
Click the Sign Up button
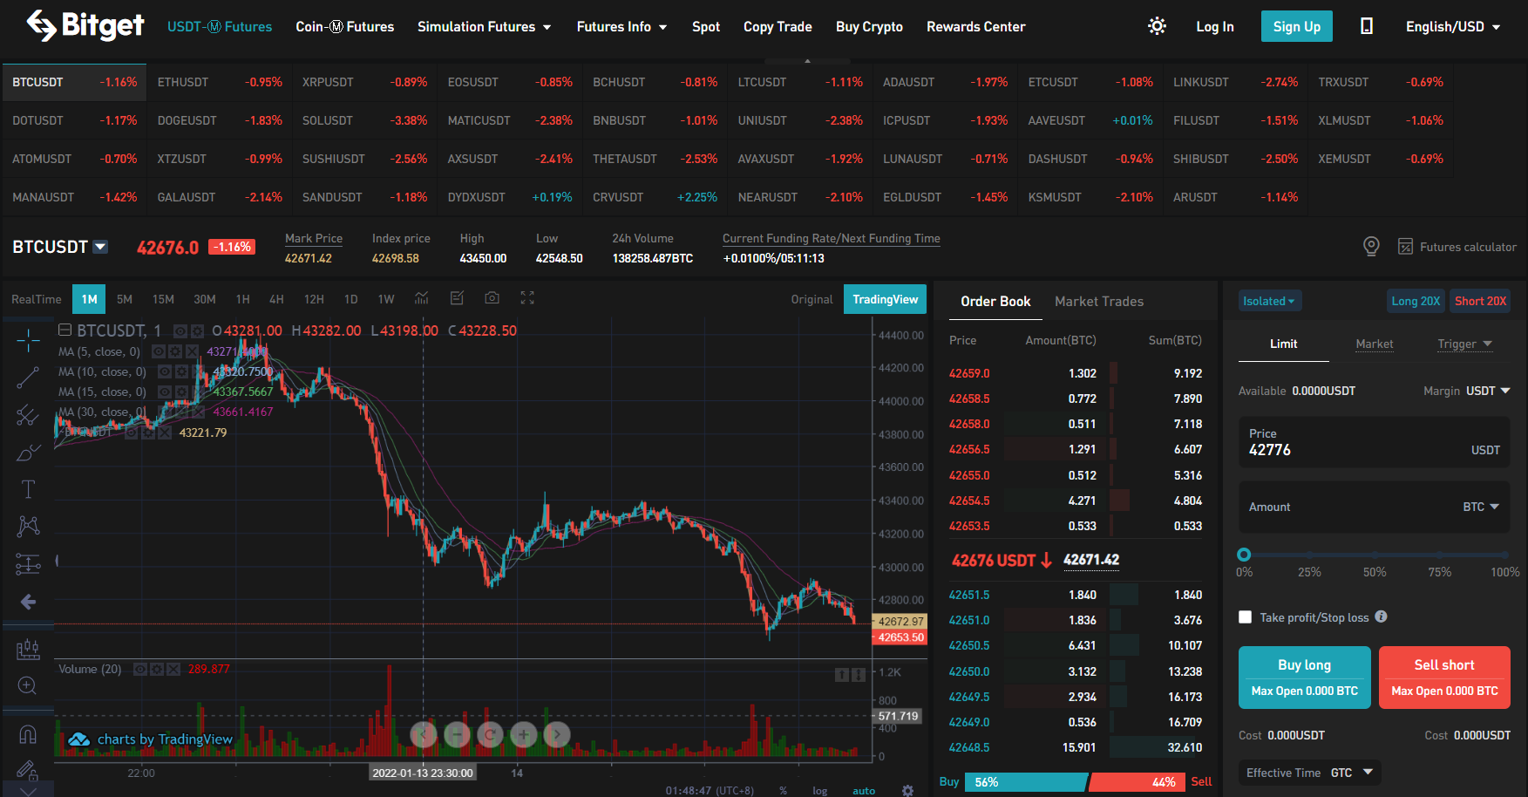[1297, 26]
